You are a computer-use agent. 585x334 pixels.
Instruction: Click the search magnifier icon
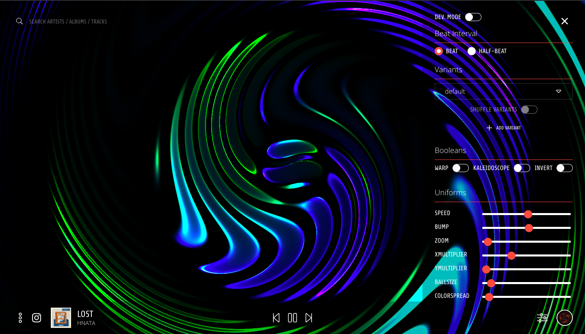pos(19,21)
